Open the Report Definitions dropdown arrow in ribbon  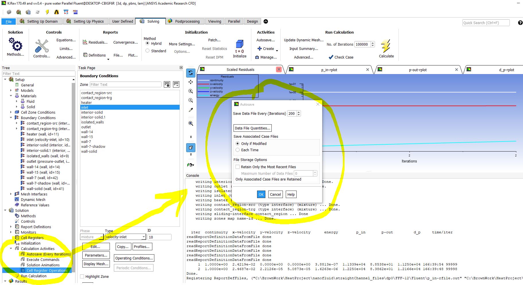coord(108,59)
